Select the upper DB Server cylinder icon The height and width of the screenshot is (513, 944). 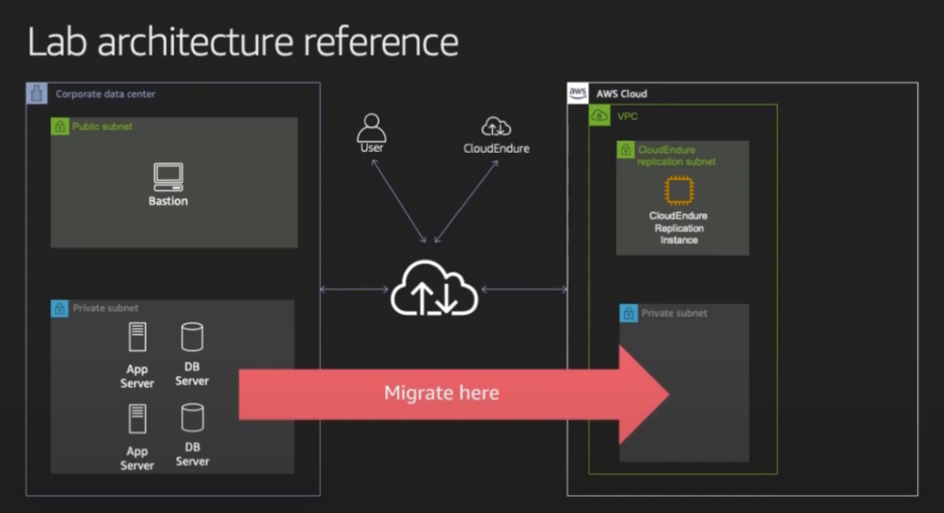pyautogui.click(x=192, y=336)
